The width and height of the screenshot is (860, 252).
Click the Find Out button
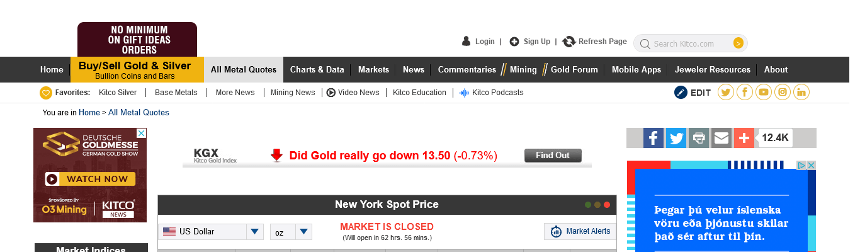(553, 156)
